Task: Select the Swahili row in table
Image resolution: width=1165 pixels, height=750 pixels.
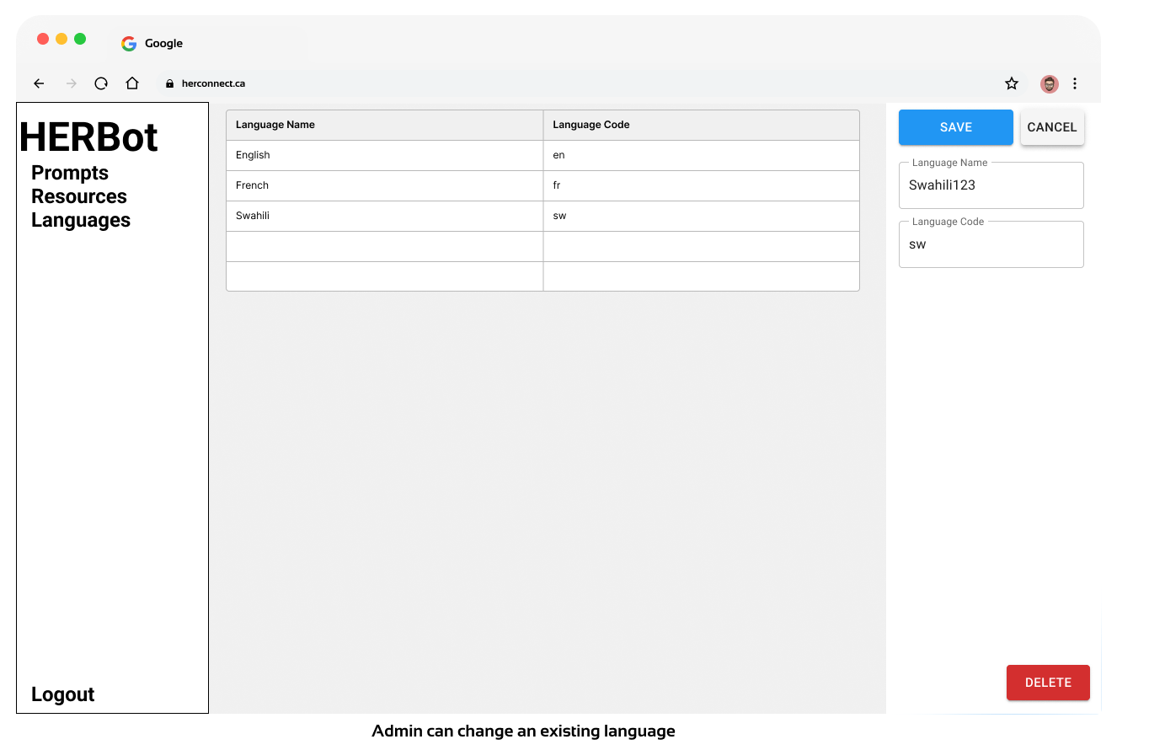Action: click(x=384, y=216)
